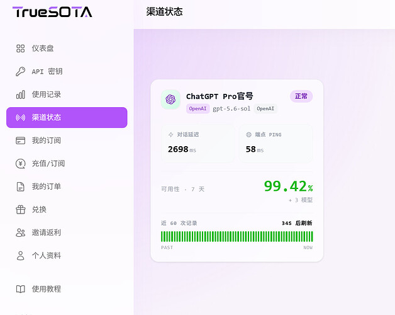Viewport: 395px width, 315px height.
Task: Click the 端点 PING label
Action: coord(268,135)
